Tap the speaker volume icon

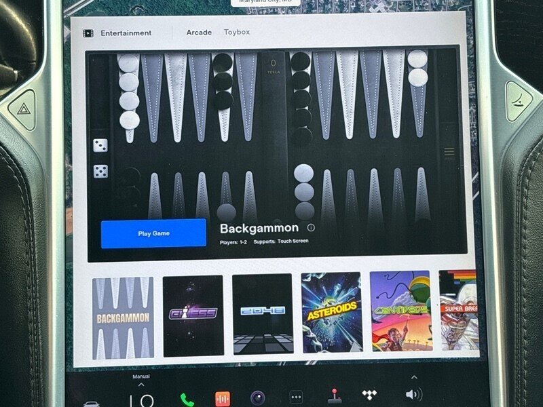(x=413, y=394)
